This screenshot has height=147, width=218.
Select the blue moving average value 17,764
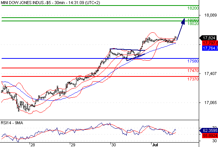click(x=210, y=48)
